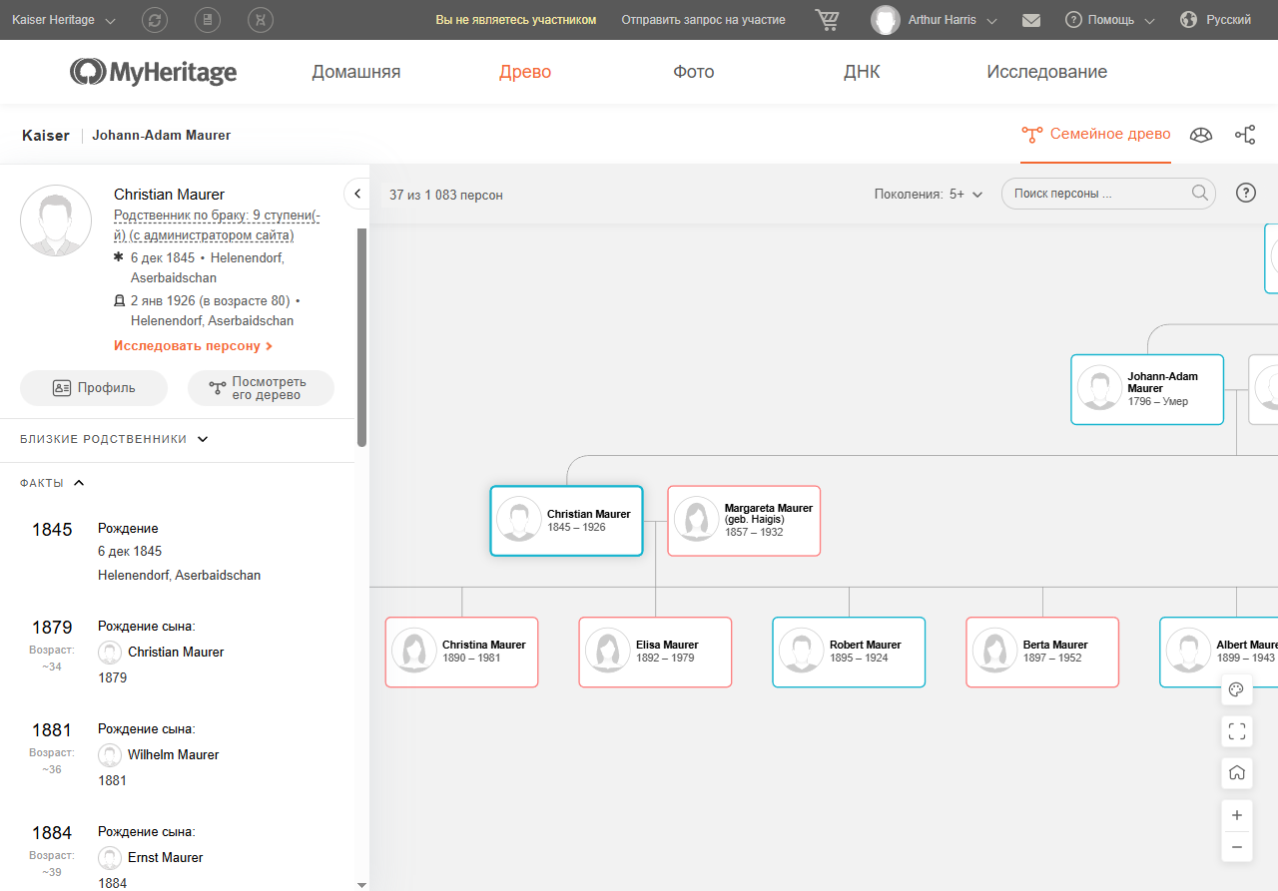
Task: Click Отправить запрос на участие link
Action: (x=703, y=20)
